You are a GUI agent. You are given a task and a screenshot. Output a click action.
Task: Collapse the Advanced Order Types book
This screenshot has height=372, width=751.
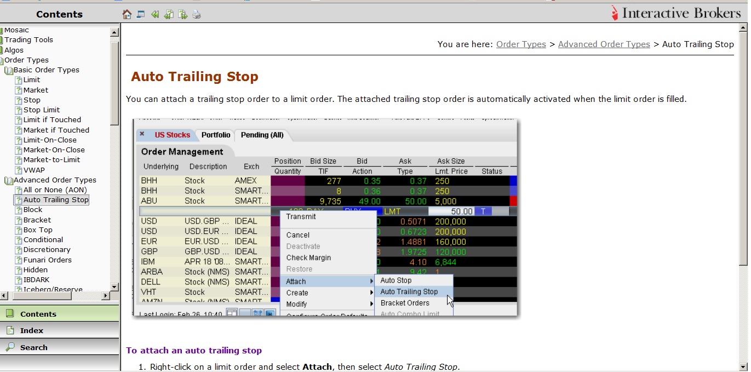click(9, 180)
